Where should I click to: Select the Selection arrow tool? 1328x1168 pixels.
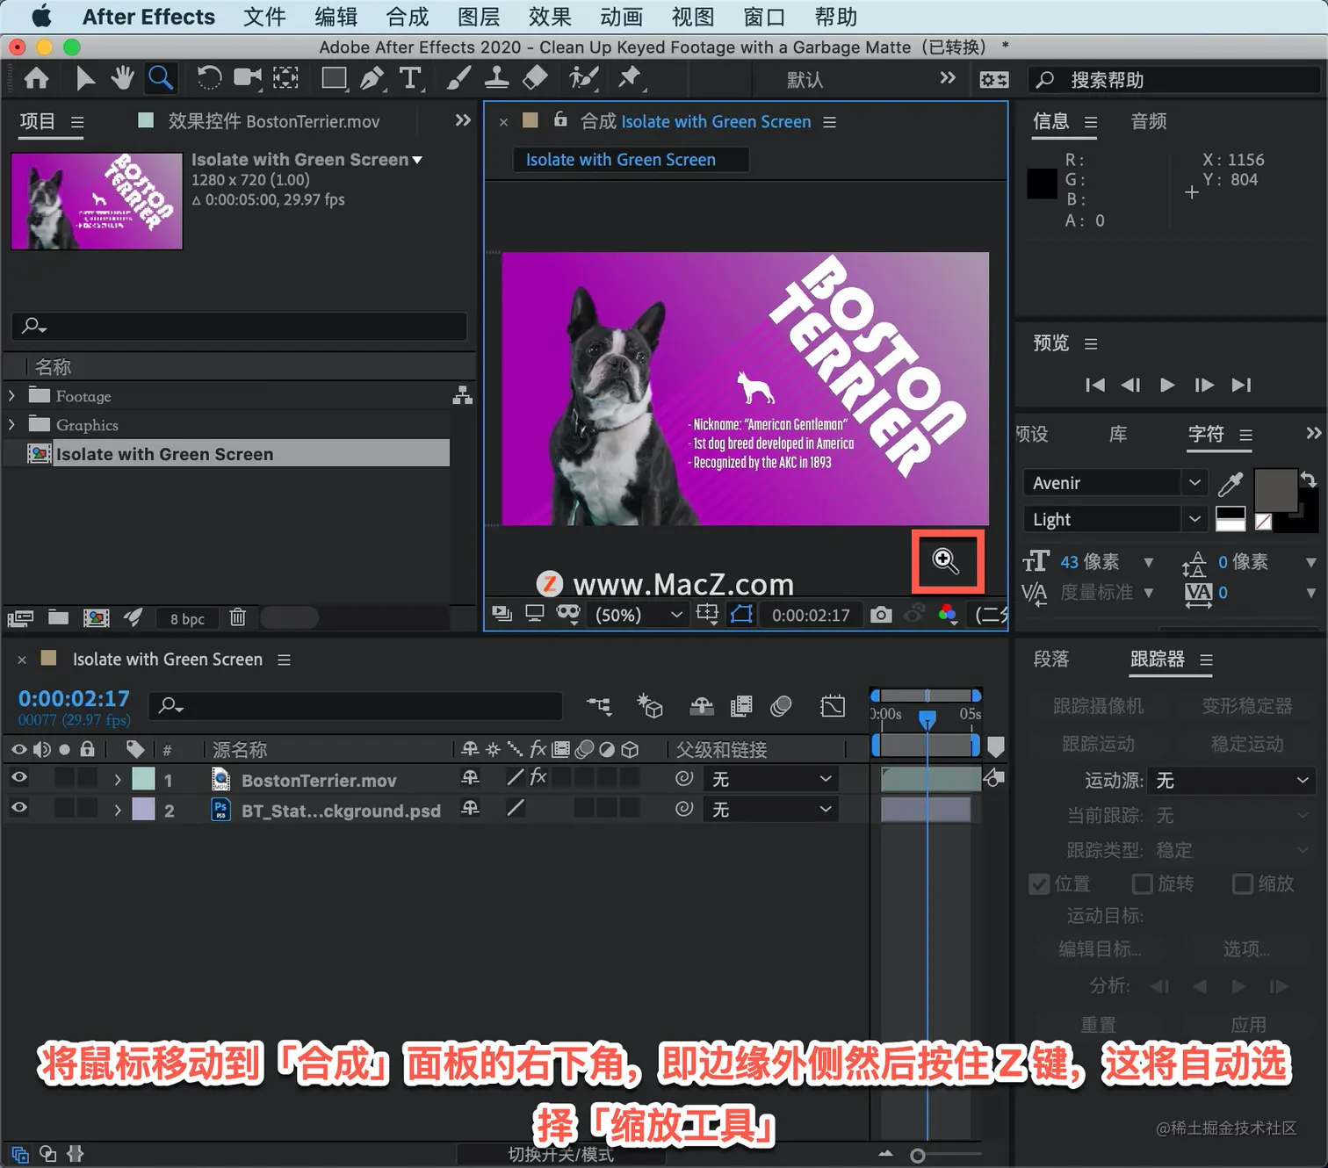pyautogui.click(x=84, y=79)
